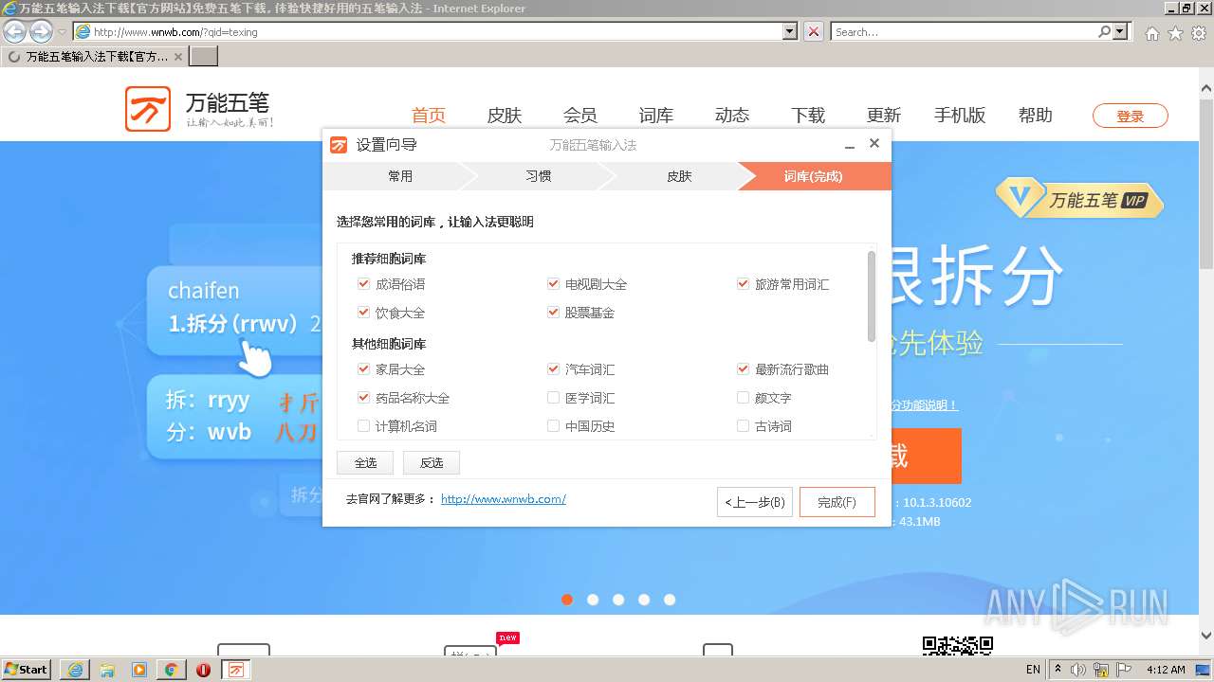Check 中国历史 dictionary
This screenshot has height=682, width=1214.
pos(553,426)
